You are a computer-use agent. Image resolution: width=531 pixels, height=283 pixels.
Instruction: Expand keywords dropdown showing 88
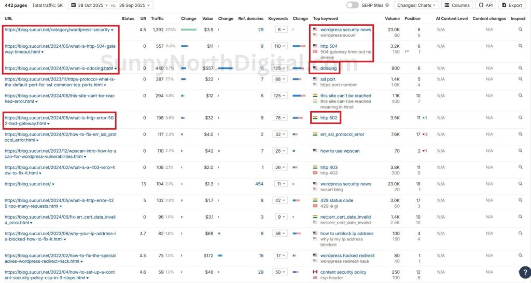click(280, 79)
